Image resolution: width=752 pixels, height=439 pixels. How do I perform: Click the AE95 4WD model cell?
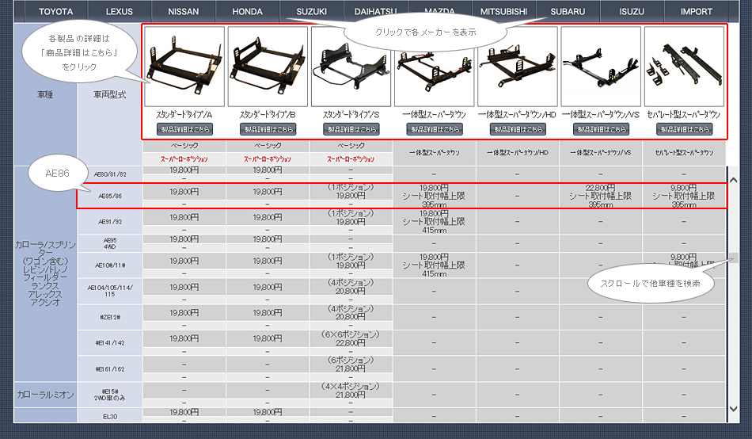click(x=110, y=243)
